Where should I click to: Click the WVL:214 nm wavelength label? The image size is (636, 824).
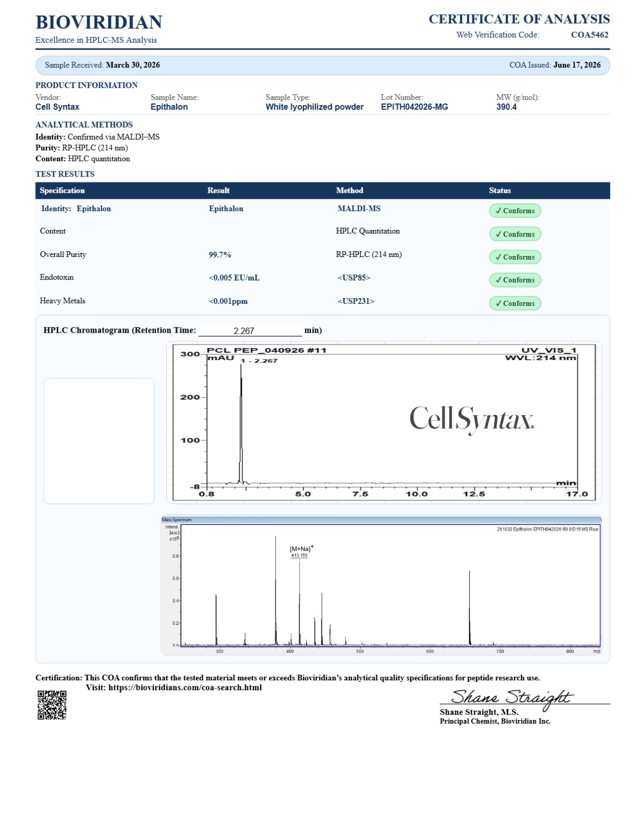[x=540, y=358]
